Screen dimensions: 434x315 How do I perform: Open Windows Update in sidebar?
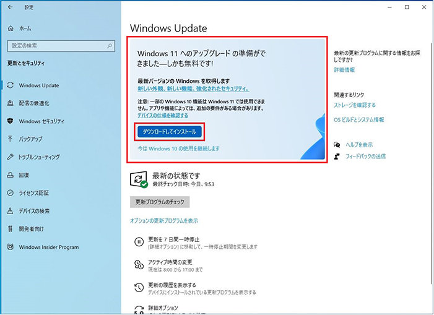39,85
